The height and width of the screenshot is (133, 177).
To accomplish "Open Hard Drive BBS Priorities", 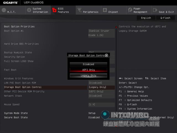I will 21,44.
